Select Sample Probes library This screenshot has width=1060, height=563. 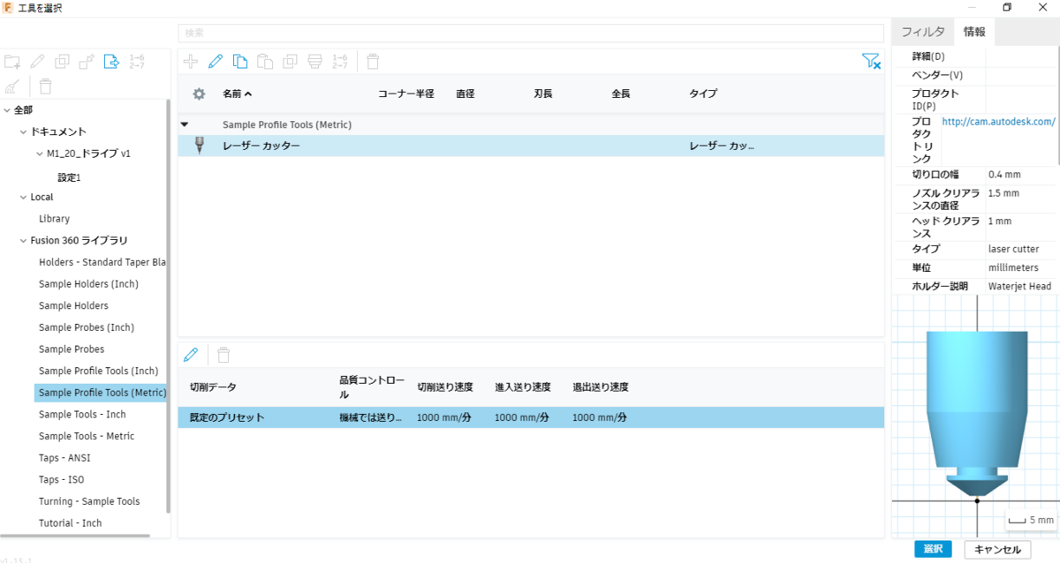[72, 349]
